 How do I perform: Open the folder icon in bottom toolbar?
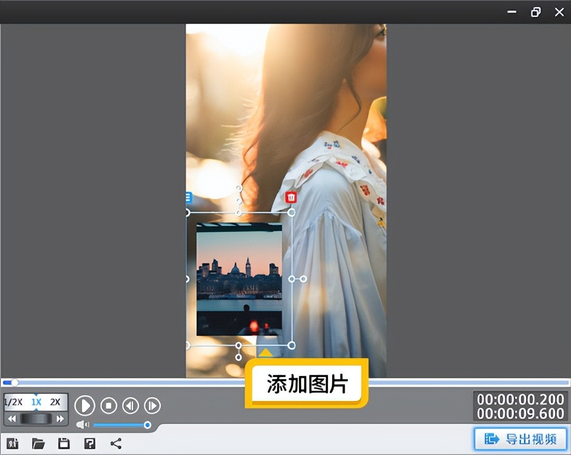38,443
